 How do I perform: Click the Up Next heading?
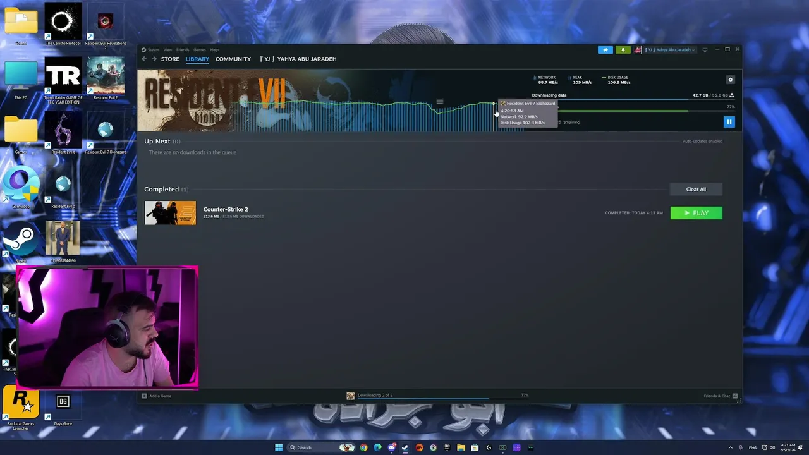[x=157, y=142]
